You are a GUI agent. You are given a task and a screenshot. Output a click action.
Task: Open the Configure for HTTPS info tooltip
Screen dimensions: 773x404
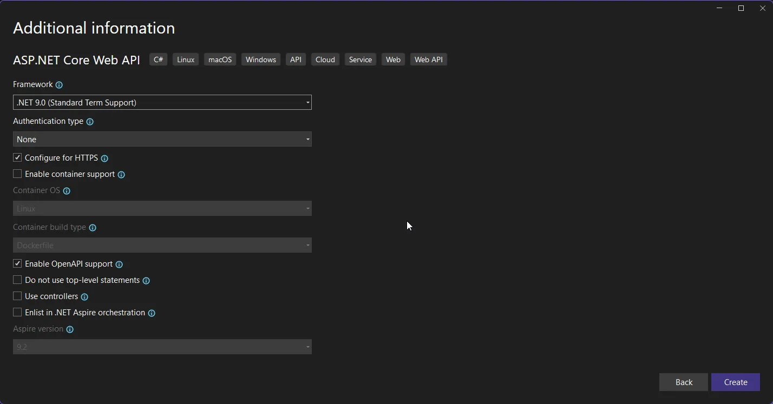tap(104, 158)
